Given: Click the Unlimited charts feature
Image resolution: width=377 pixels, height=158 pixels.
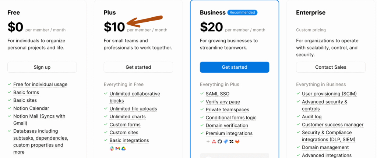Looking at the screenshot, I should 127,116.
